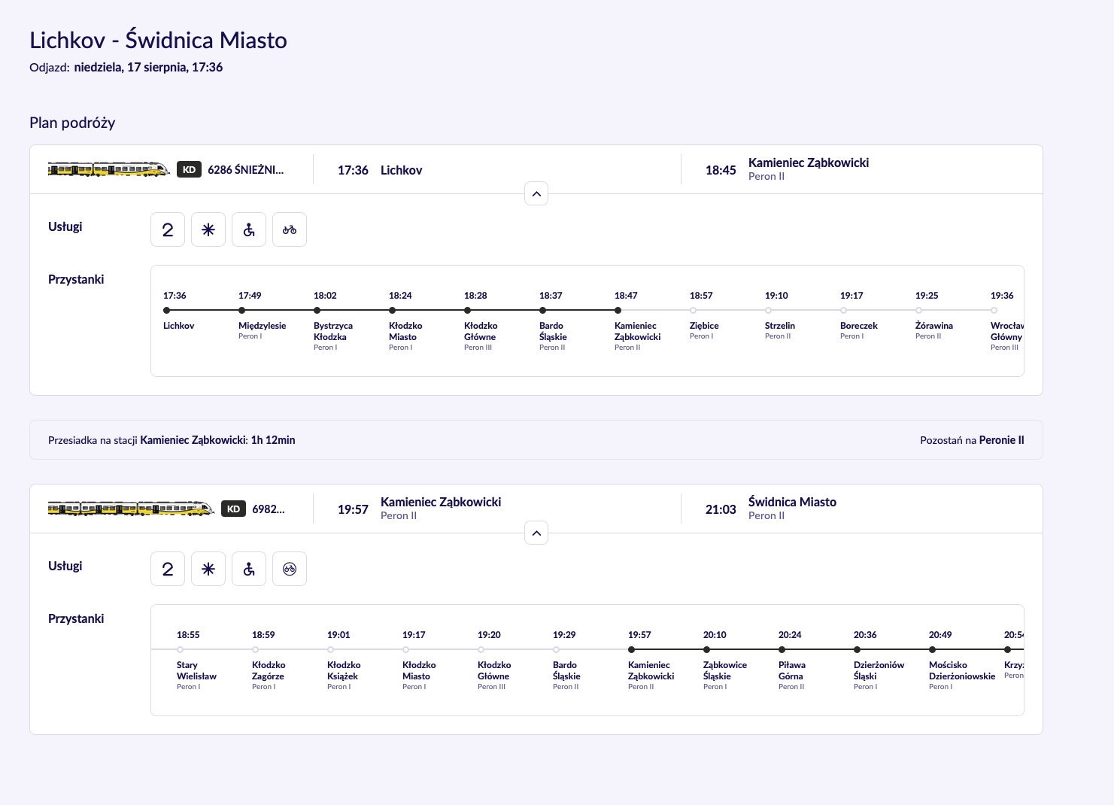Click the KD badge next to 6286 ŚNIEŻNI...
Screen dimensions: 1114x805
pos(189,170)
